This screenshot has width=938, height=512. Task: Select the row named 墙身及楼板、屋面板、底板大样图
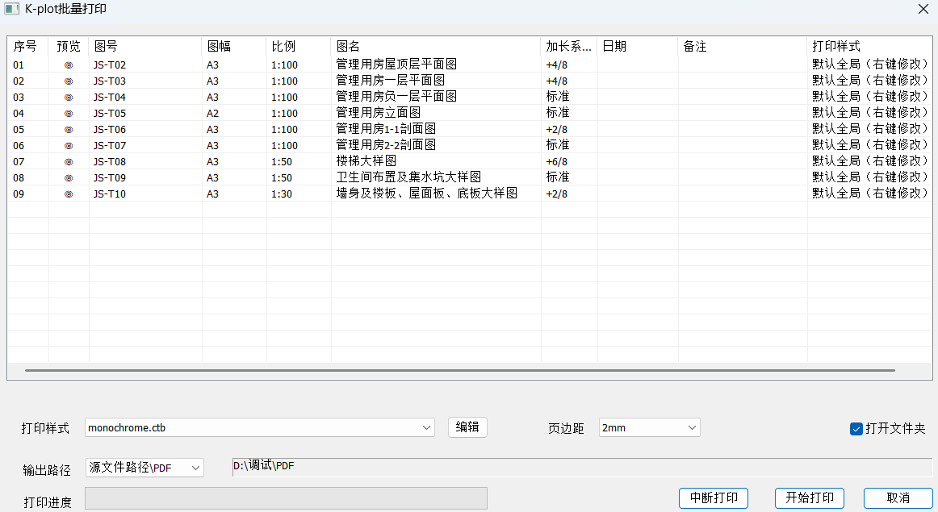coord(469,194)
